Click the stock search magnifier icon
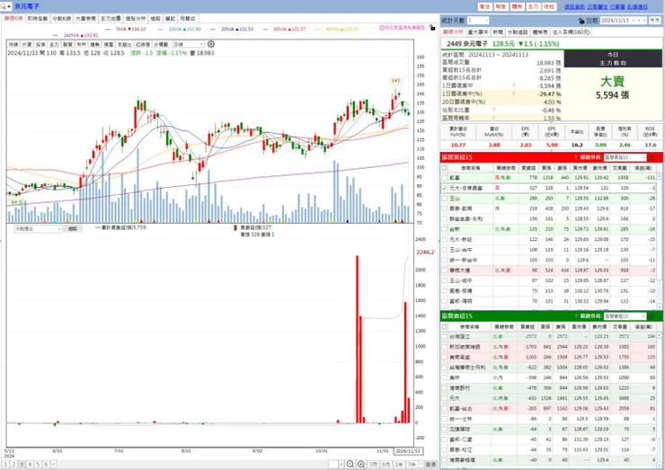Viewport: 665px width, 470px height. (x=4, y=6)
